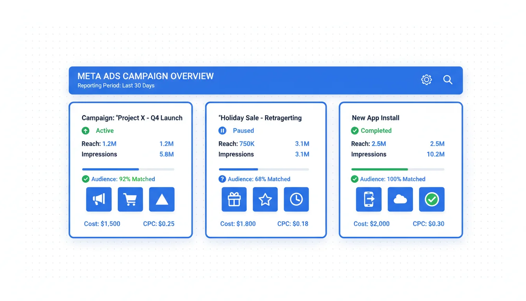This screenshot has height=301, width=526.
Task: Click the search magnifier icon
Action: click(x=448, y=80)
